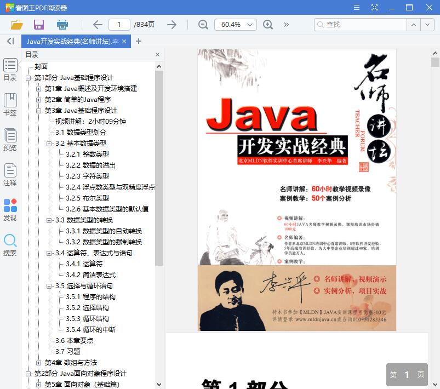Open outline entry 3.2.1 整数类型
Image resolution: width=440 pixels, height=389 pixels.
click(87, 155)
